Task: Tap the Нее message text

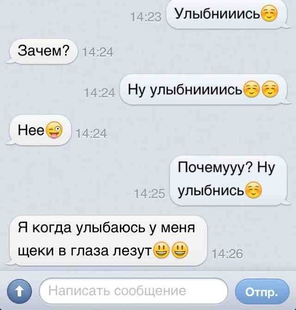Action: 31,130
